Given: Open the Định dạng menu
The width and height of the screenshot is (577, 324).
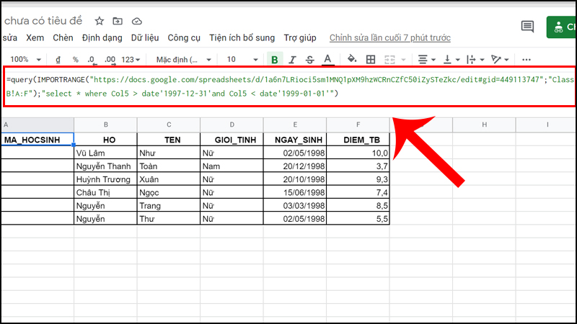Looking at the screenshot, I should coord(102,37).
